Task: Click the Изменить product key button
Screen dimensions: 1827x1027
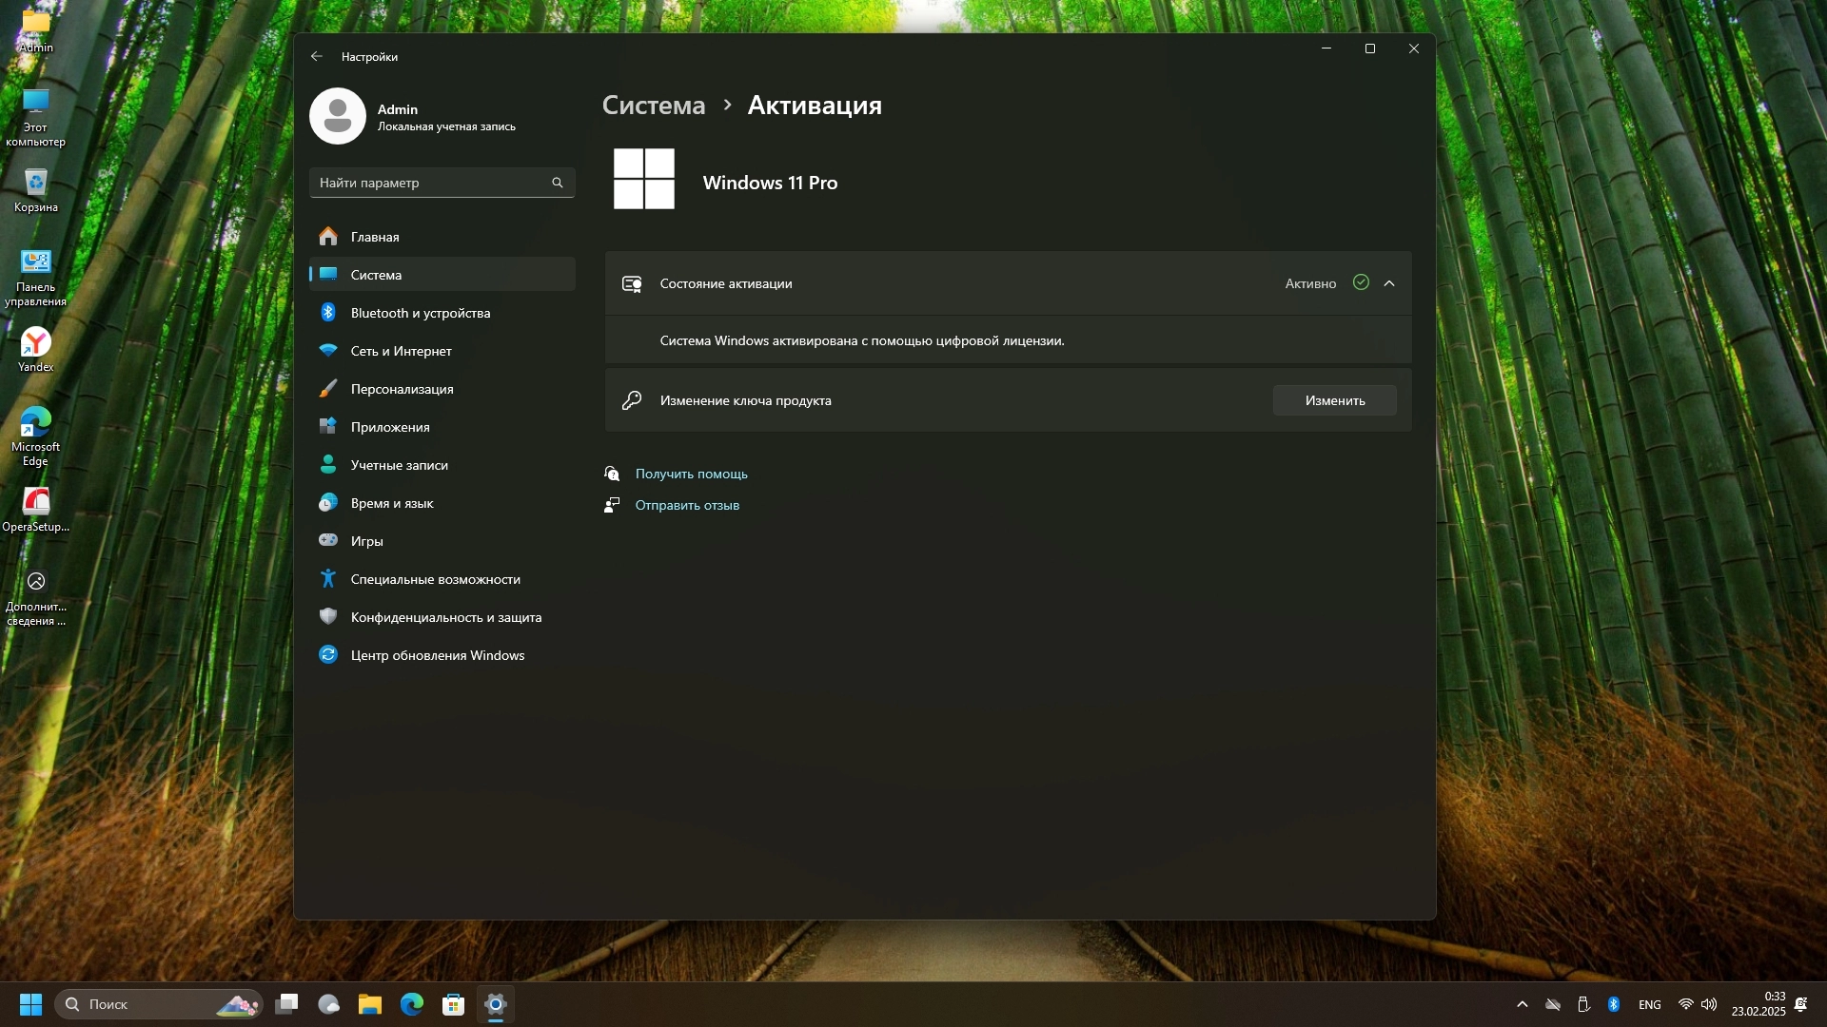Action: [1334, 400]
